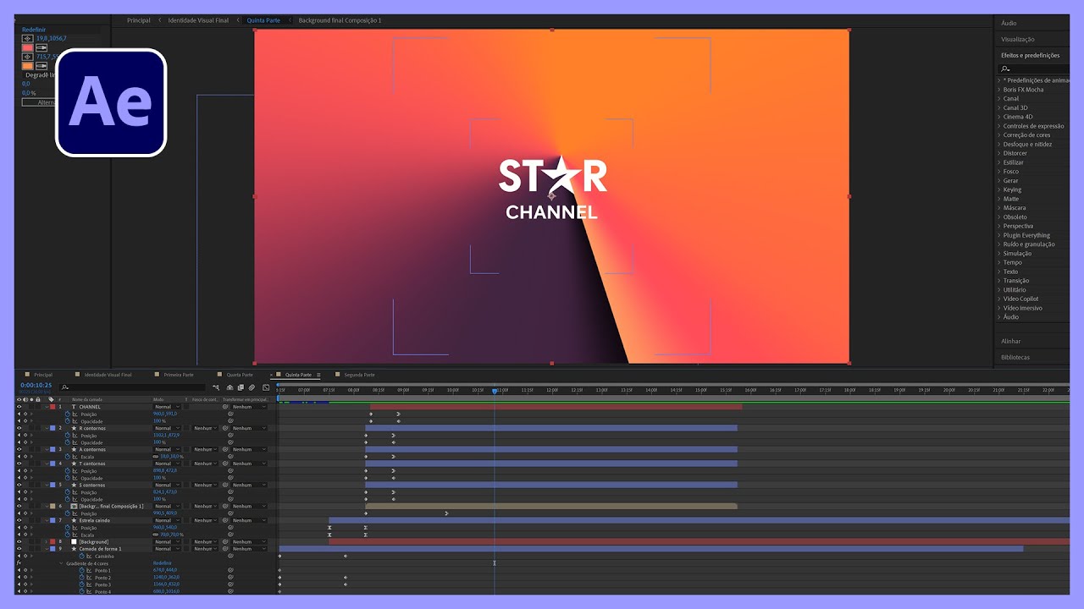Screen dimensions: 1084x609
Task: Open parent dropdown for Estrela caindo layer
Action: (x=248, y=520)
